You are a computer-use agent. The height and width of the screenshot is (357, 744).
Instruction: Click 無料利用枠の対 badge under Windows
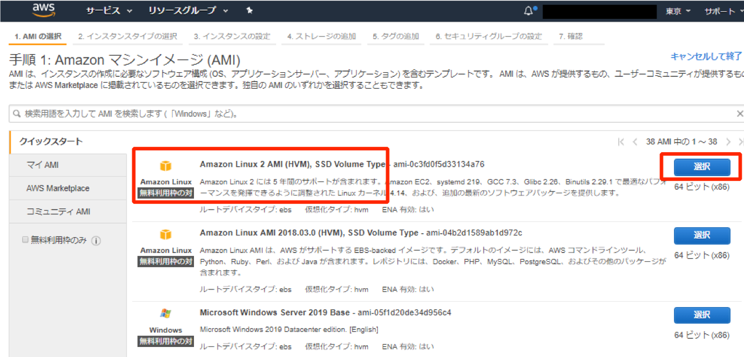[x=166, y=341]
